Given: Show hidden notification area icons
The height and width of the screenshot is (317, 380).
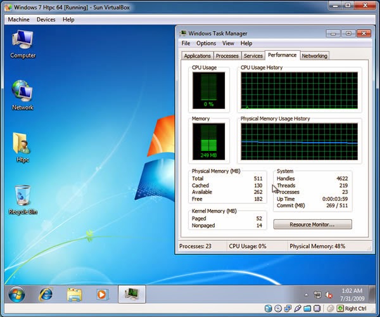Looking at the screenshot, I should 307,295.
